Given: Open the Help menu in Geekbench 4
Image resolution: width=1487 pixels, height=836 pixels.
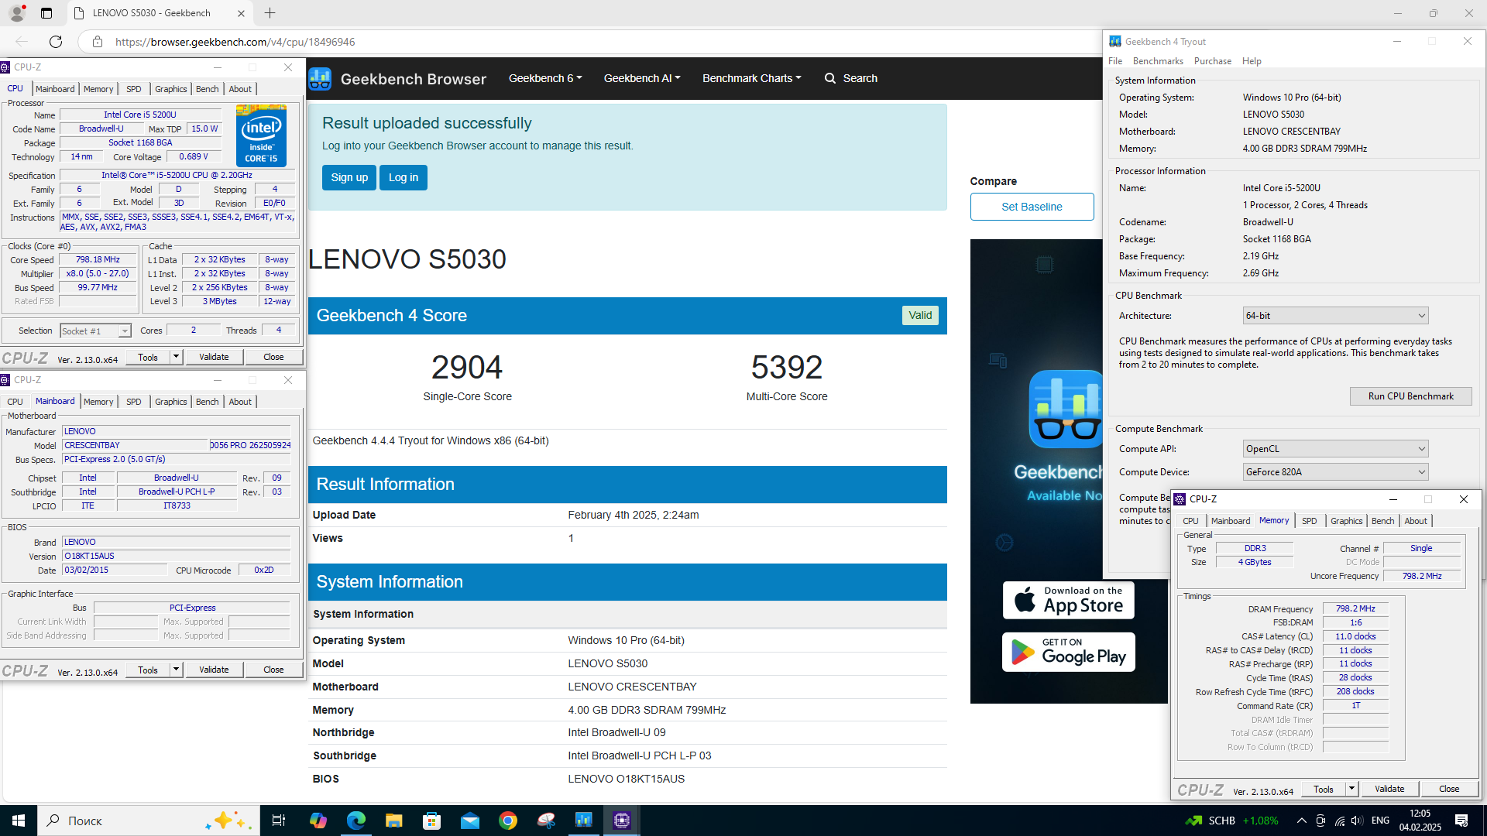Looking at the screenshot, I should [1252, 61].
